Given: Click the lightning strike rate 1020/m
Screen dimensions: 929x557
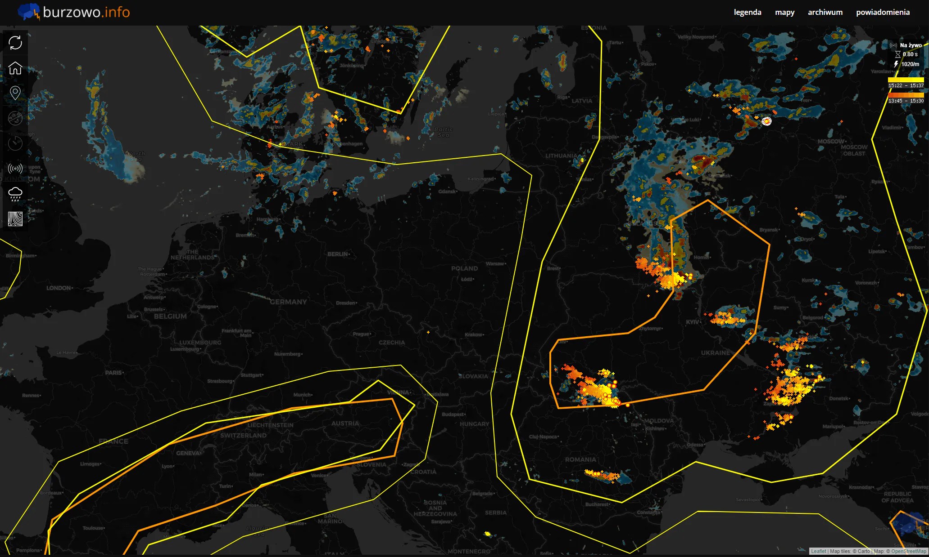Looking at the screenshot, I should tap(910, 64).
